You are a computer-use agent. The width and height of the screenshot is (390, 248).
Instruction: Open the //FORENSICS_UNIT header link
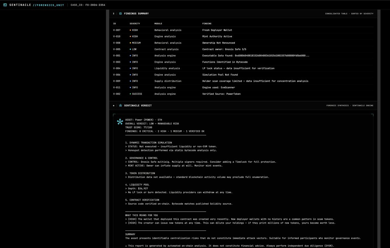click(x=48, y=5)
